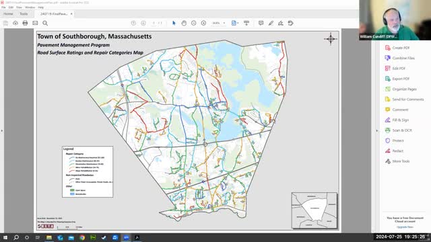Click the locator inset map thumbnail
This screenshot has height=242, width=431.
[x=314, y=210]
